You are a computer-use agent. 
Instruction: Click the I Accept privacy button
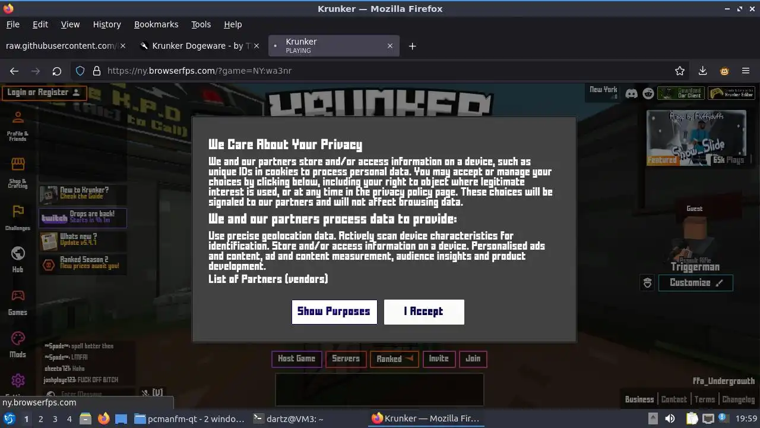[x=424, y=311]
